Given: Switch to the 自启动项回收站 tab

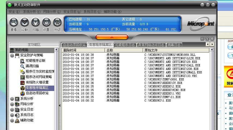Looking at the screenshot, I should click(x=74, y=45).
